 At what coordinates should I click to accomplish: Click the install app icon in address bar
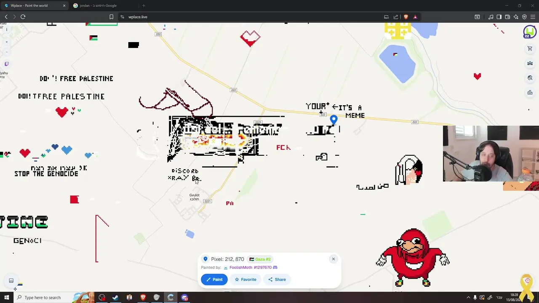tap(386, 17)
